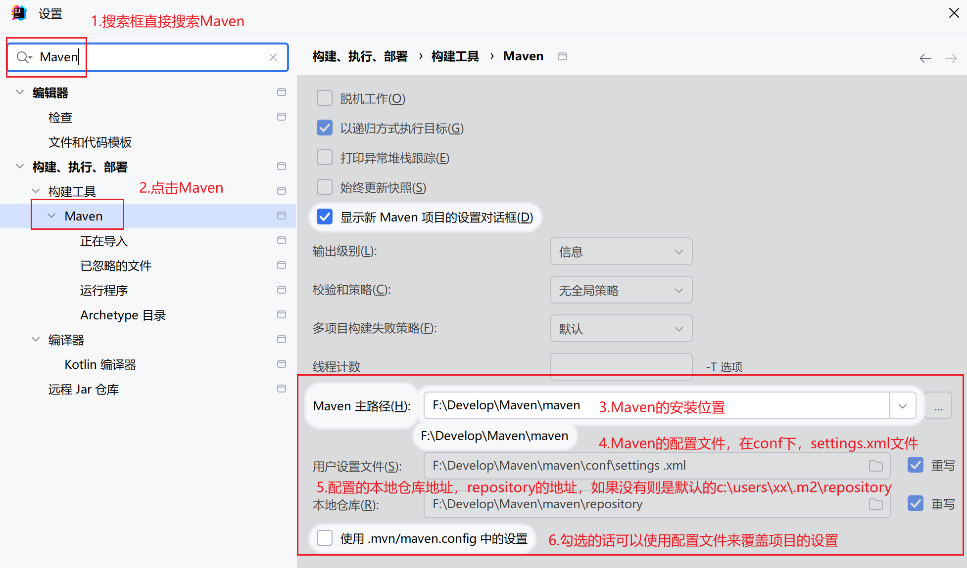
Task: Select 检查 in the settings tree
Action: tap(60, 117)
